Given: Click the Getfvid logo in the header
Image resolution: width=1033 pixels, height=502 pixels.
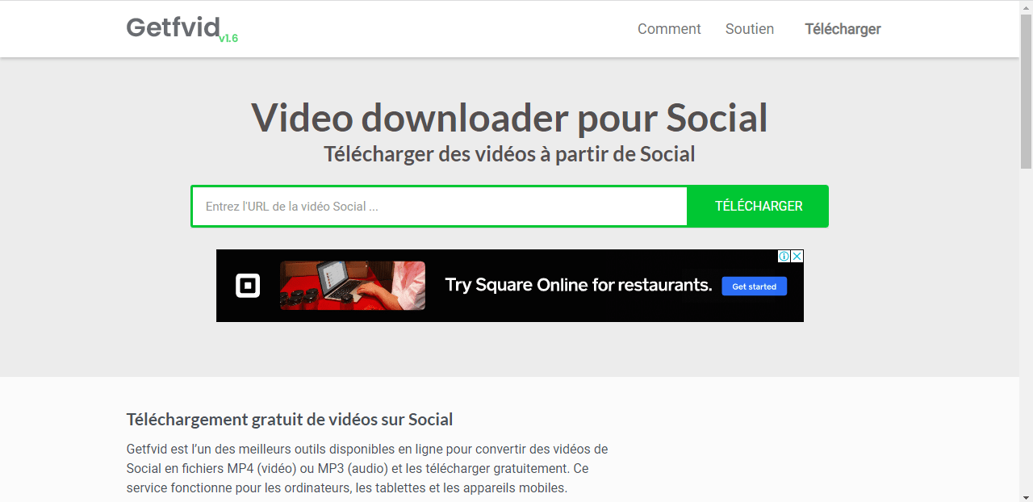Looking at the screenshot, I should click(x=173, y=27).
